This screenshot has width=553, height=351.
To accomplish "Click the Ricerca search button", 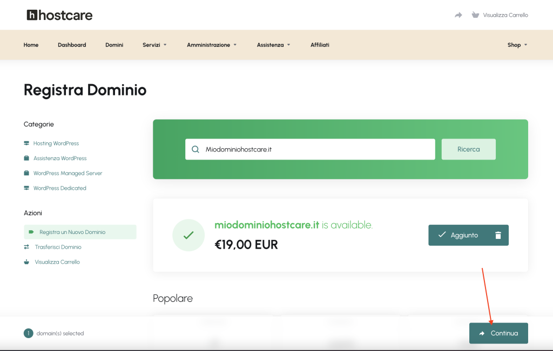I will [469, 149].
